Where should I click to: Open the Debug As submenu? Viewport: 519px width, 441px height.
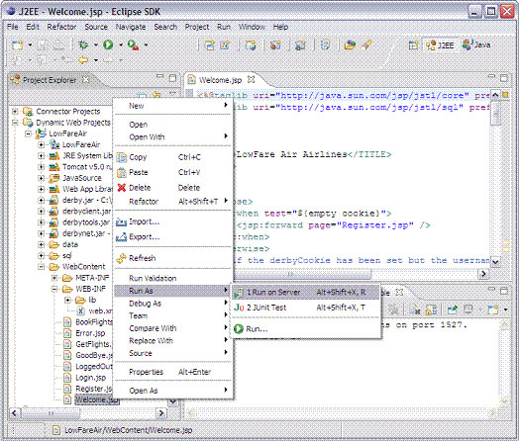[172, 304]
